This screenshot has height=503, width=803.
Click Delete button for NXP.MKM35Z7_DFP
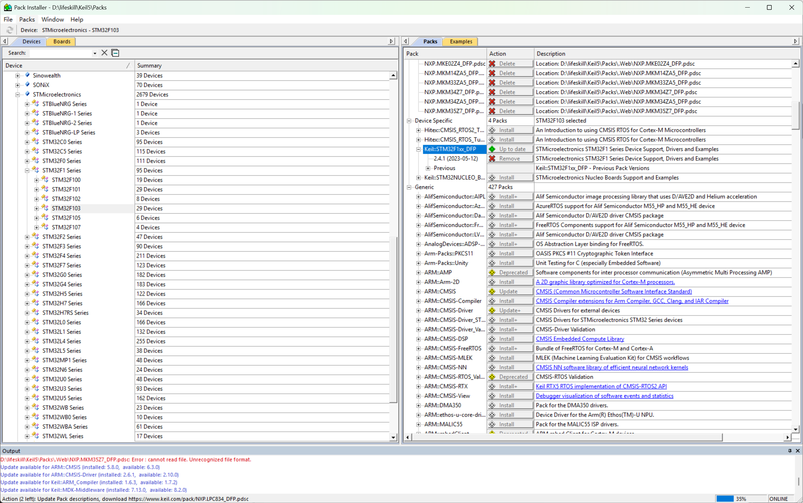(510, 111)
